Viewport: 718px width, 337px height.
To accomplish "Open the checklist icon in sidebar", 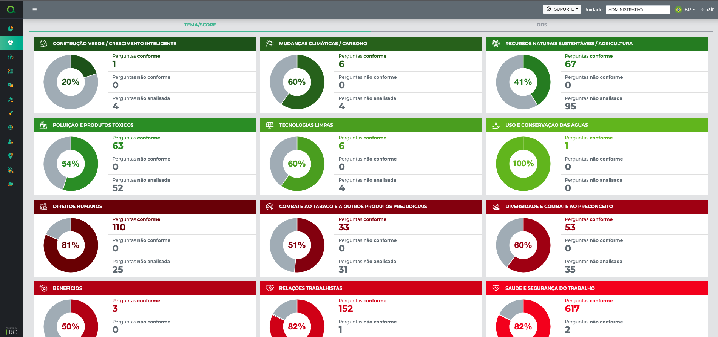I will point(11,71).
